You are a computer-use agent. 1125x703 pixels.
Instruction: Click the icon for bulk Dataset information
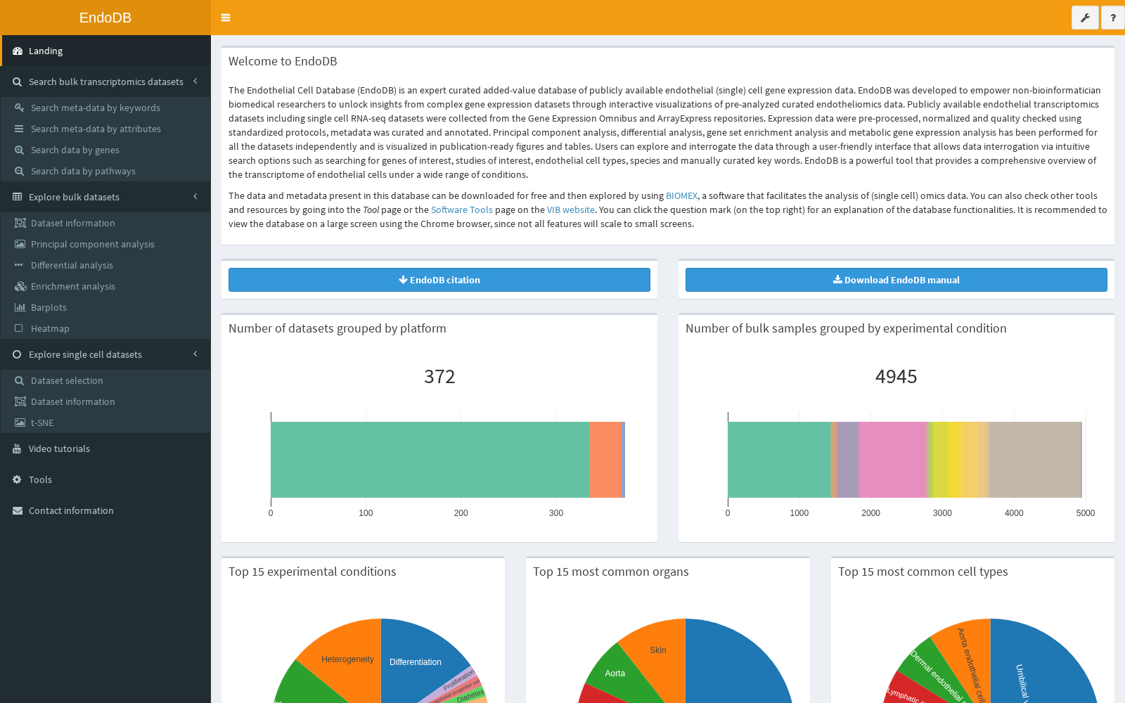click(x=20, y=223)
